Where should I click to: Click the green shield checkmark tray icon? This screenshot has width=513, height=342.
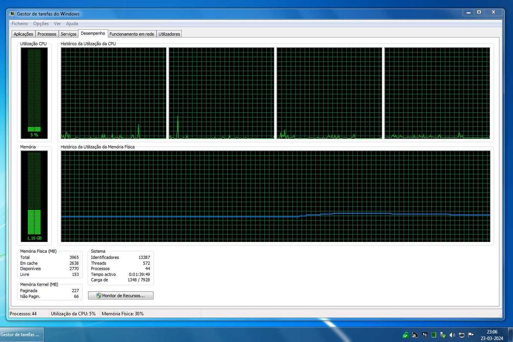click(406, 335)
